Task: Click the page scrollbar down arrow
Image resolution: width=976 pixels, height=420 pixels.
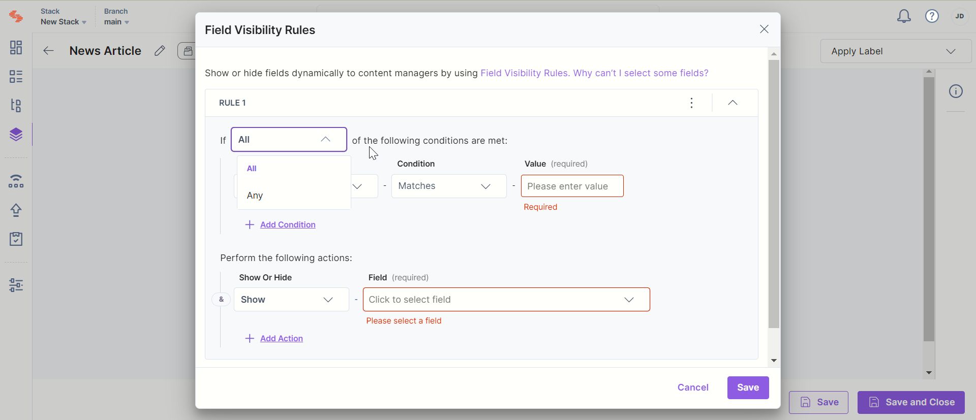Action: (929, 373)
